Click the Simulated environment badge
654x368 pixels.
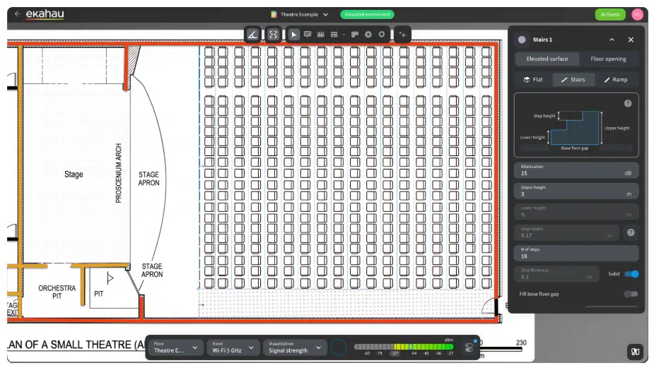367,14
